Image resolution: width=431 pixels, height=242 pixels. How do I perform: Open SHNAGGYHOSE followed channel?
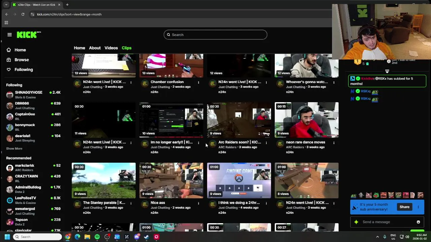33,94
